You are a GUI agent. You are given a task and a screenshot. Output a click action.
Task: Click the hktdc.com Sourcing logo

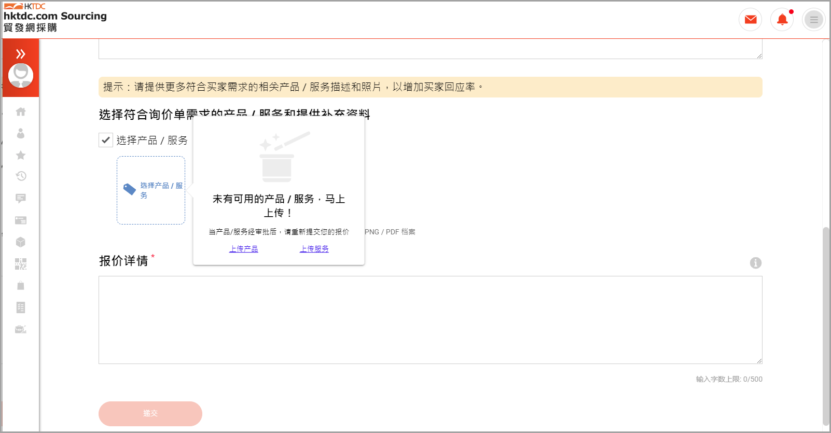[55, 18]
